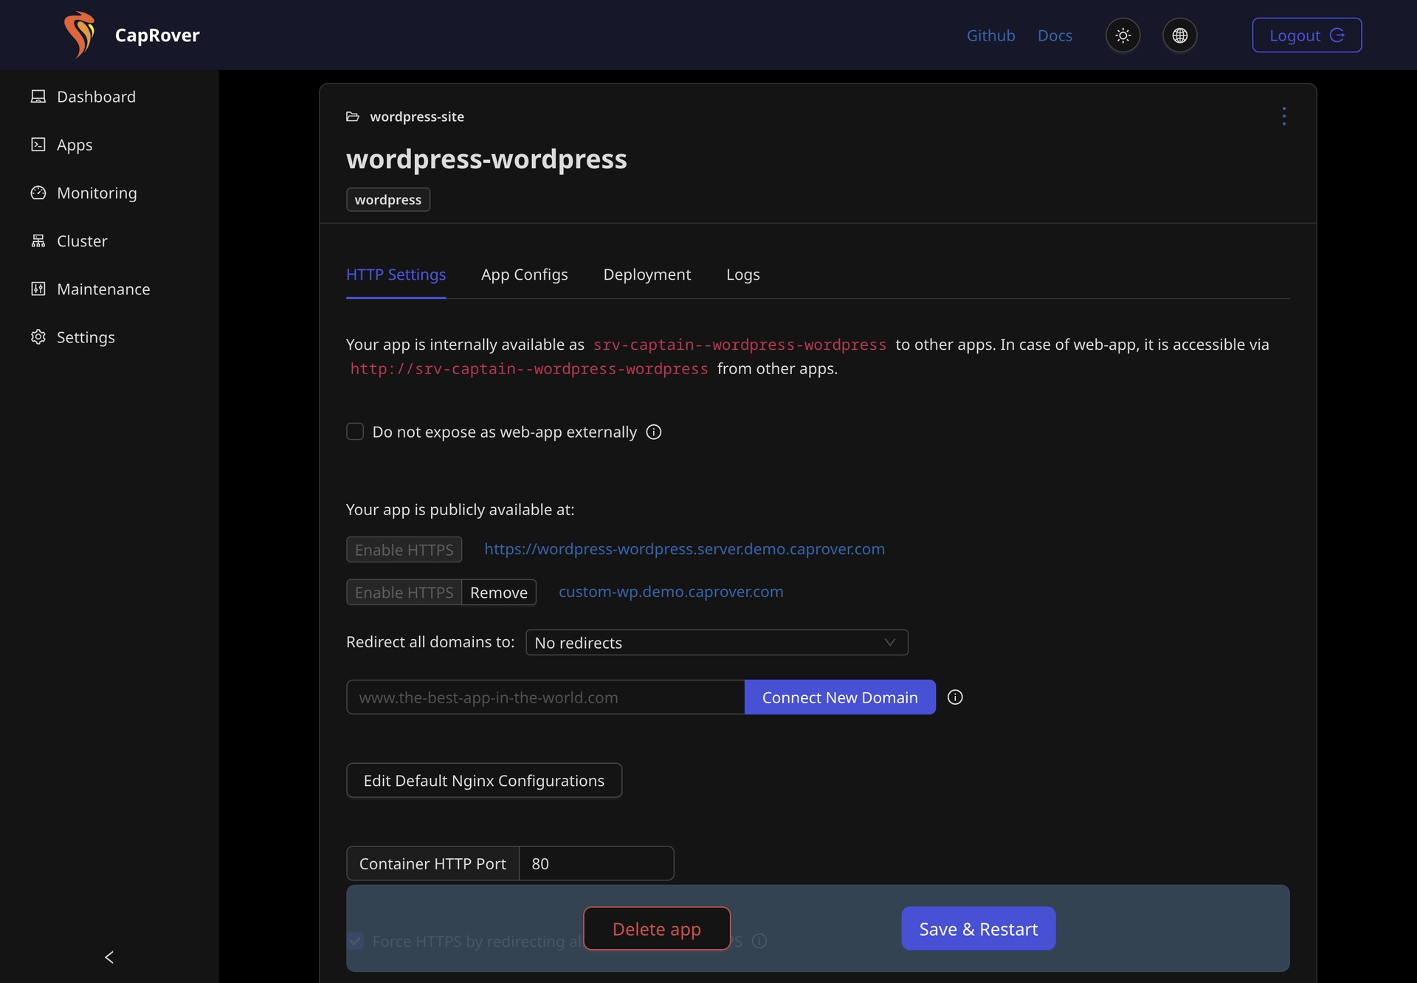Screen dimensions: 1417x983
Task: Focus the new domain input field
Action: (x=545, y=697)
